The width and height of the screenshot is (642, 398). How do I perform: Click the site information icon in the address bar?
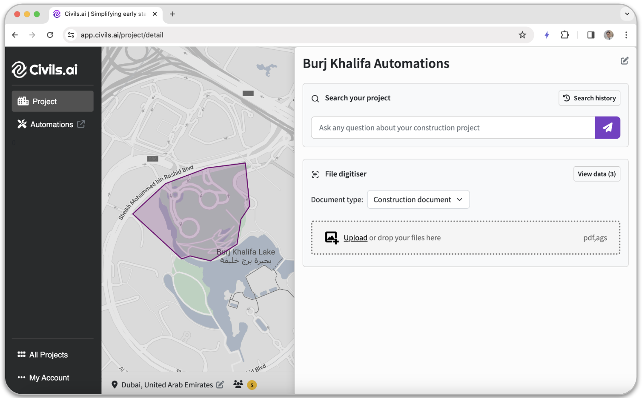click(71, 35)
